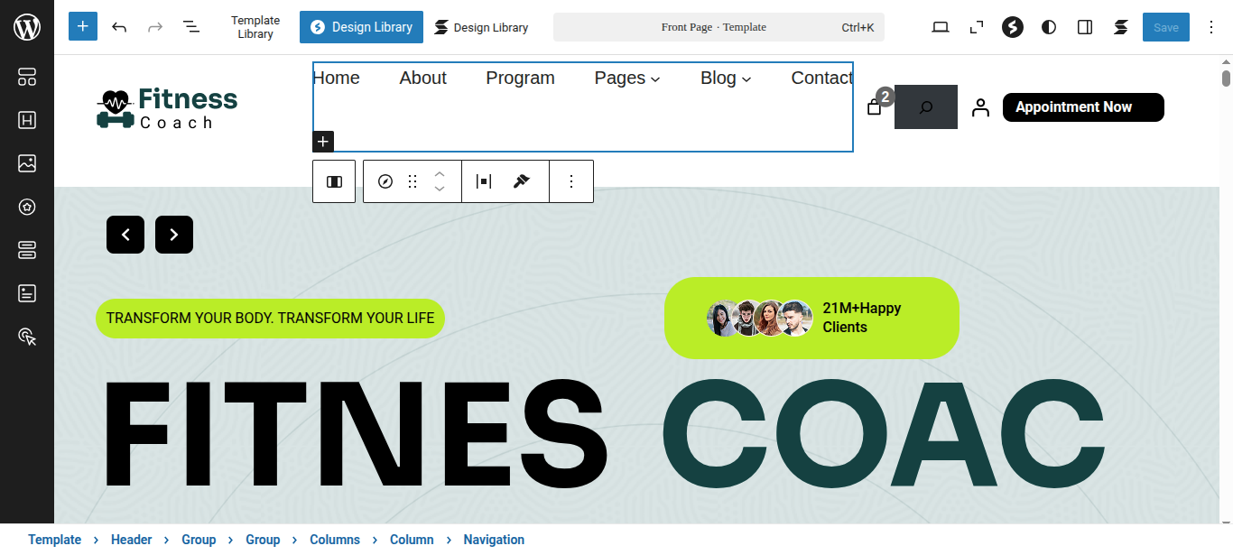Open the document overview list view
Screen dimensions: 1233x555
[191, 27]
